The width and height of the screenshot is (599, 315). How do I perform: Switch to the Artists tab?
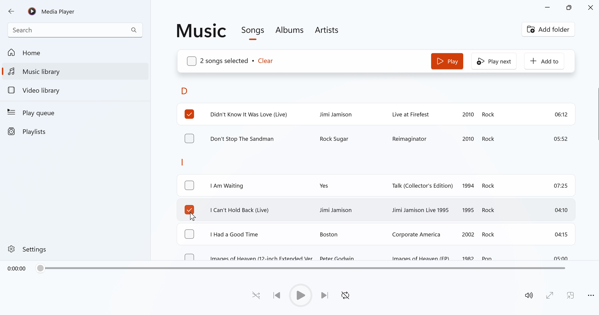tap(327, 30)
